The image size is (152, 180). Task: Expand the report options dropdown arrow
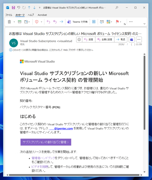click(x=42, y=22)
